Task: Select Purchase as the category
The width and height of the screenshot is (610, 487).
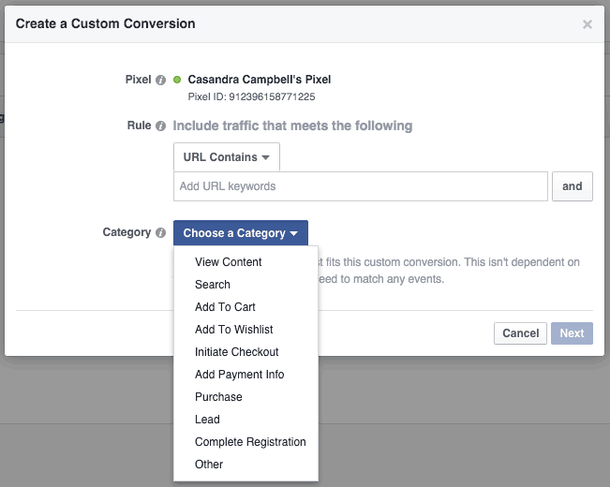Action: click(218, 397)
